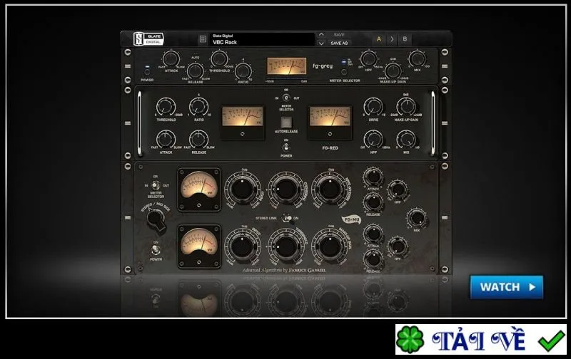Screen dimensions: 571x359
Task: Click FG-MU upper channel RELEASE knob
Action: [373, 202]
